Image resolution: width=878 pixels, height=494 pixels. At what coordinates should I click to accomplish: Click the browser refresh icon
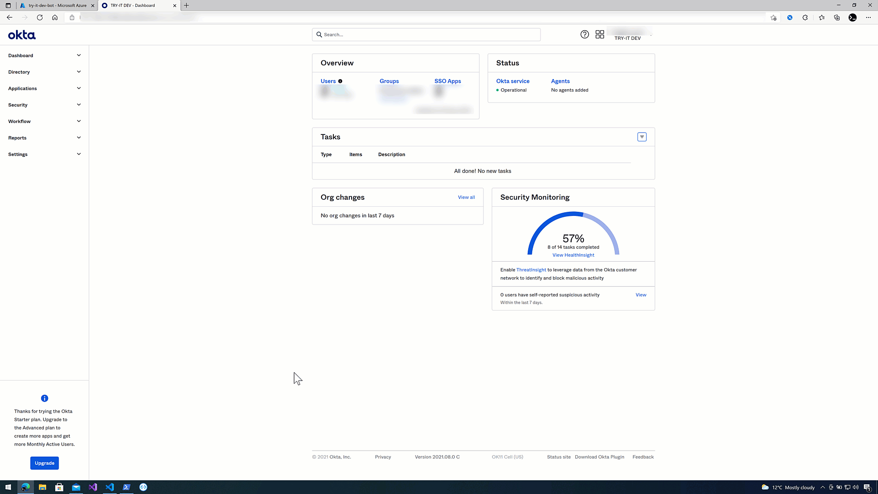[40, 17]
